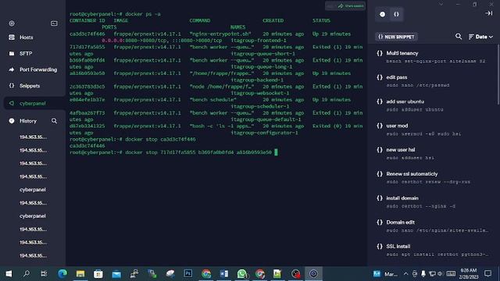Click the taskbar clock and date
Viewport: 500px width, 281px height.
(x=469, y=274)
